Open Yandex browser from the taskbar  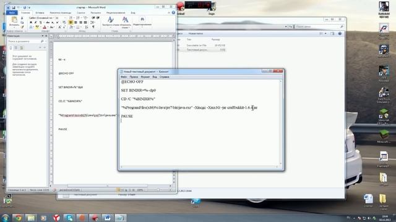(56, 218)
